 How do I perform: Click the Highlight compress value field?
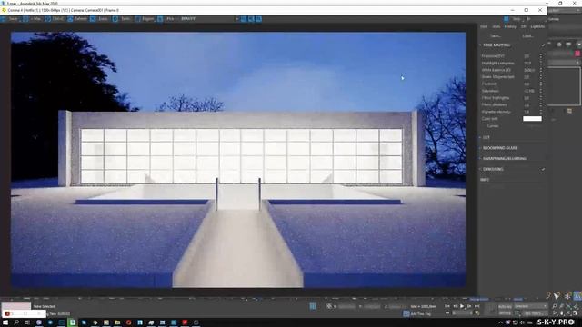531,64
